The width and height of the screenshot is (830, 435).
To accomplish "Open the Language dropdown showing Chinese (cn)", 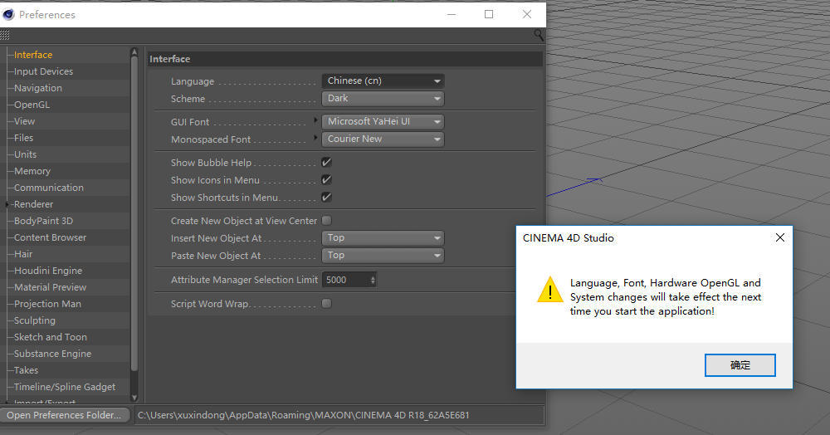I will [383, 81].
